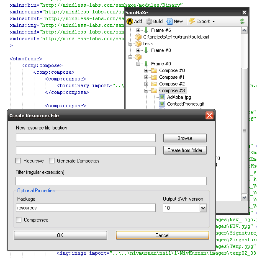Click the Add button in SamHaXe toolbar
The image size is (257, 258).
(x=134, y=21)
